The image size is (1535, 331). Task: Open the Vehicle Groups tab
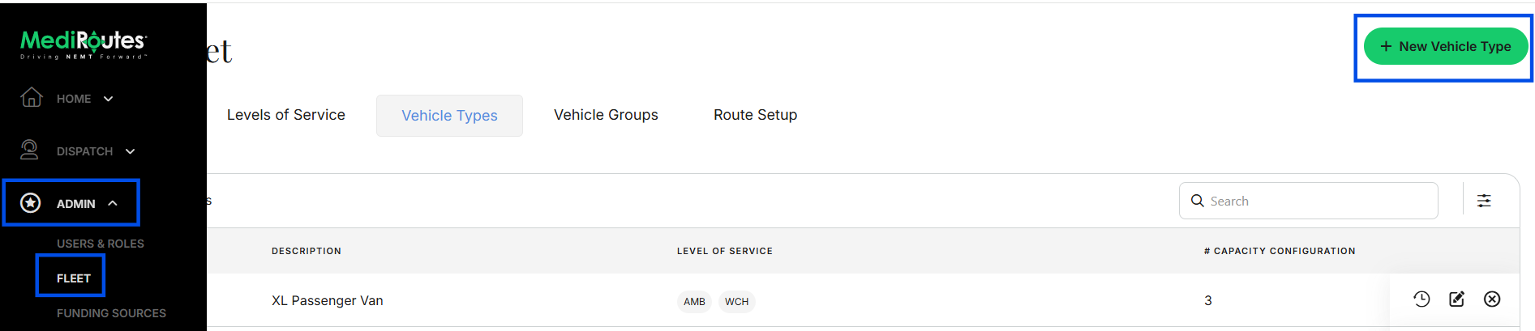click(606, 115)
